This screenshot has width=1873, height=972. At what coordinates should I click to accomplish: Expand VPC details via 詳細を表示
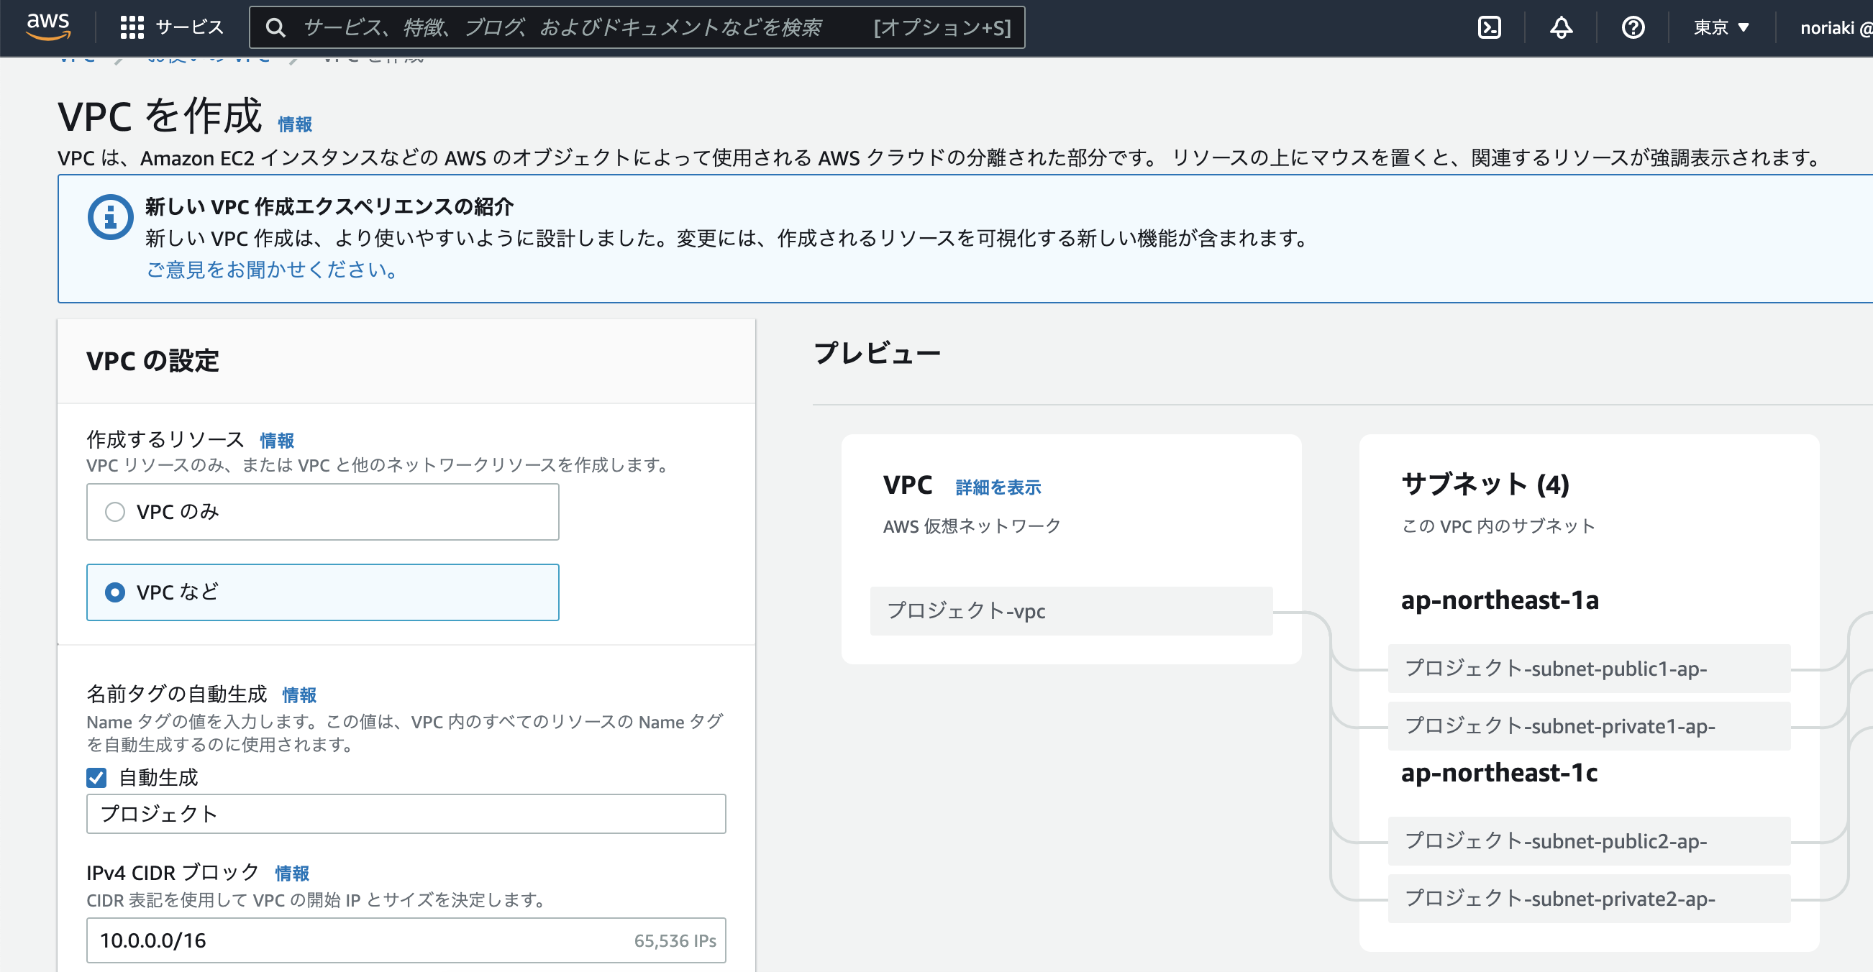996,487
